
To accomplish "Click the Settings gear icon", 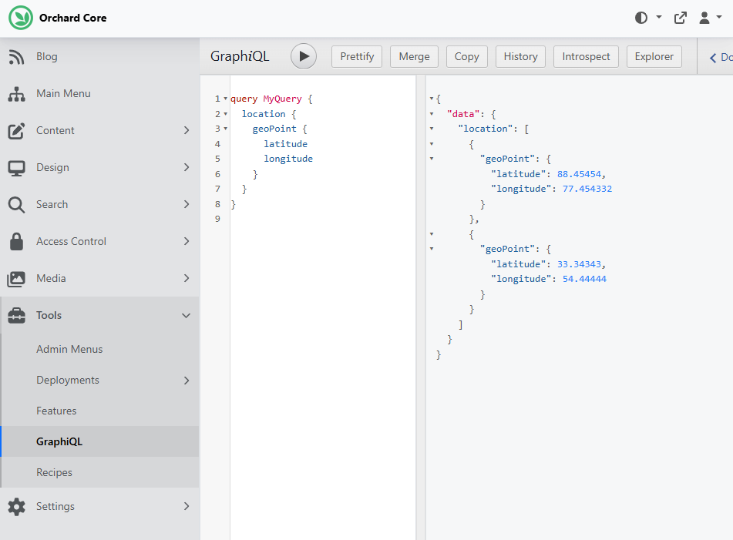I will coord(16,506).
